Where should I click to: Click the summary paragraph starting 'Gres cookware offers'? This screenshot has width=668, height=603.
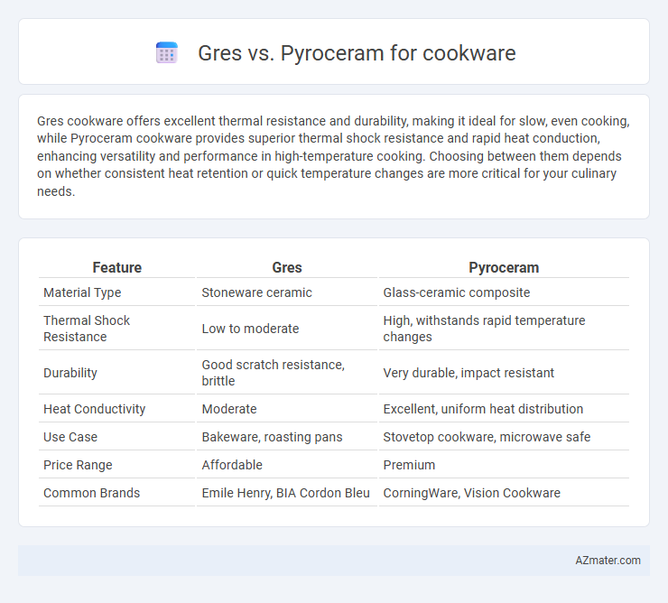click(333, 156)
